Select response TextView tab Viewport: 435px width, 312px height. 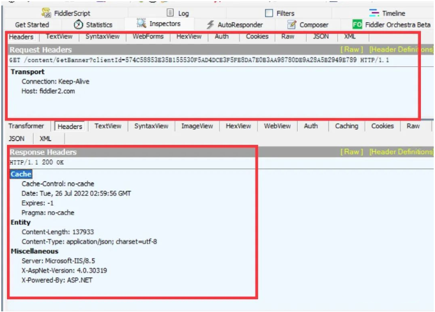point(108,126)
